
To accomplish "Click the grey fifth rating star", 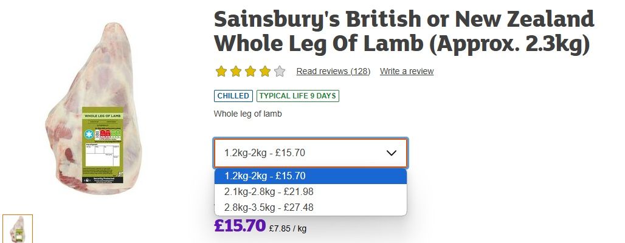I will (280, 72).
